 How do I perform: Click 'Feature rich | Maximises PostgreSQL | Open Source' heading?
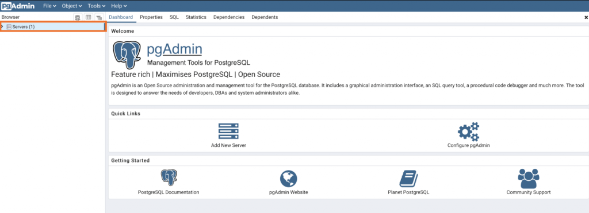(196, 74)
